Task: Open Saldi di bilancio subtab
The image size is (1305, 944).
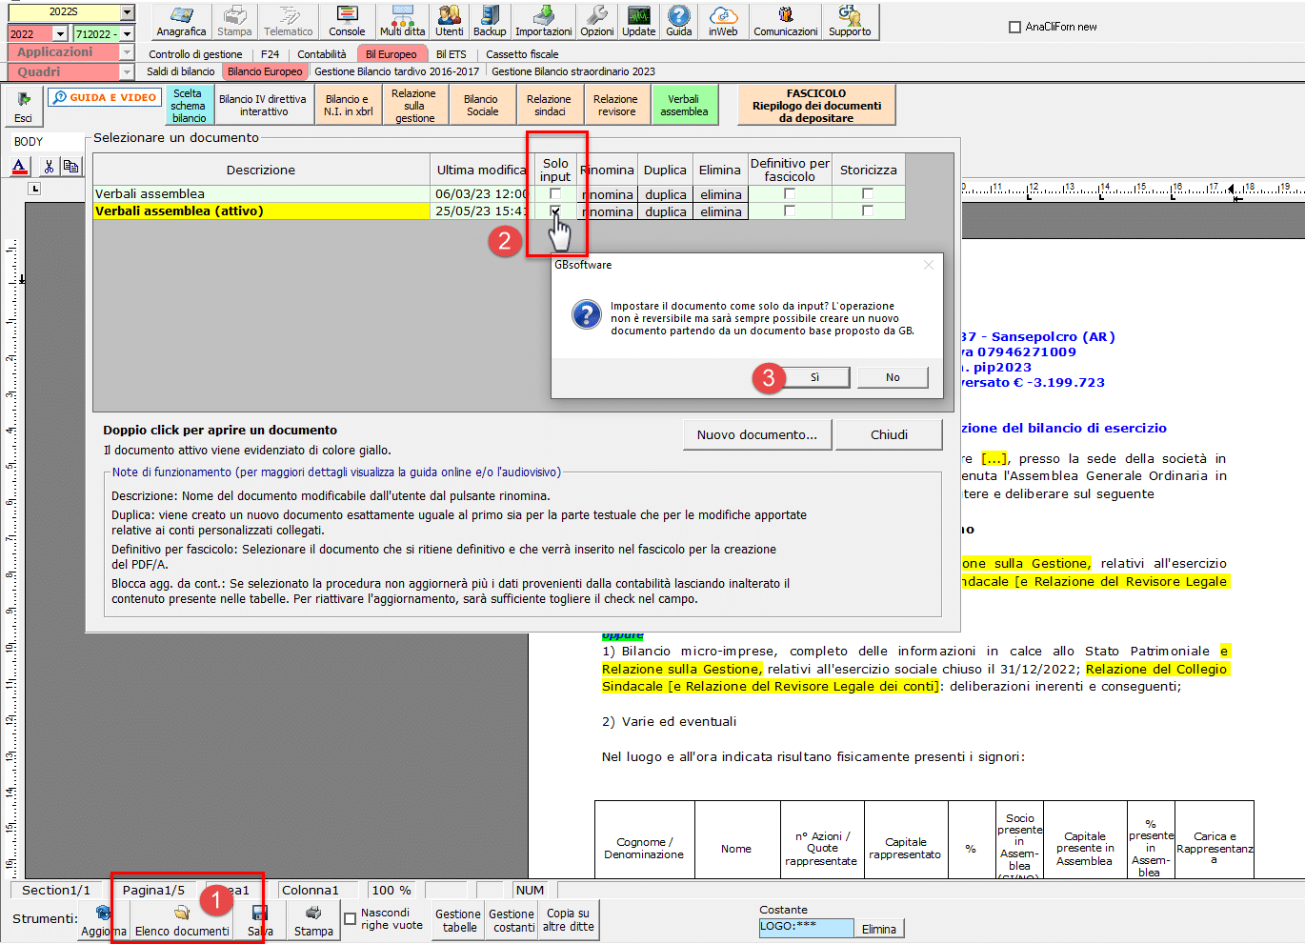Action: click(x=181, y=71)
